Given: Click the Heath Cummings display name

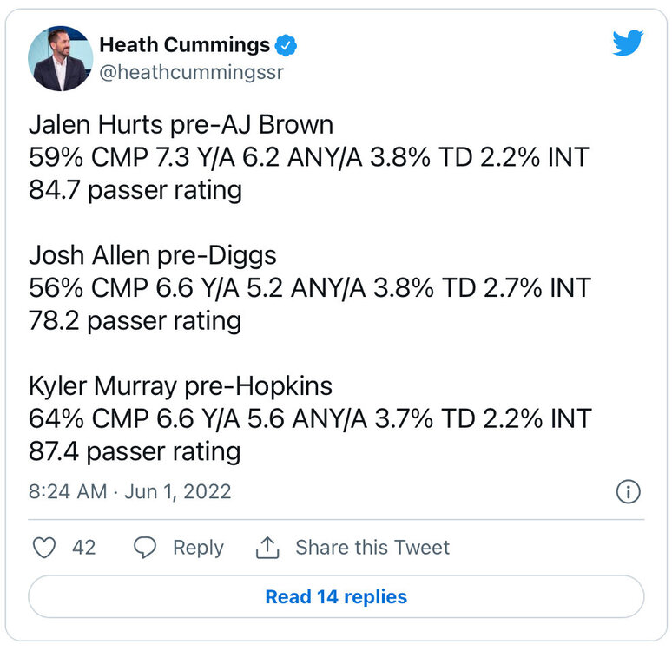Looking at the screenshot, I should (185, 45).
